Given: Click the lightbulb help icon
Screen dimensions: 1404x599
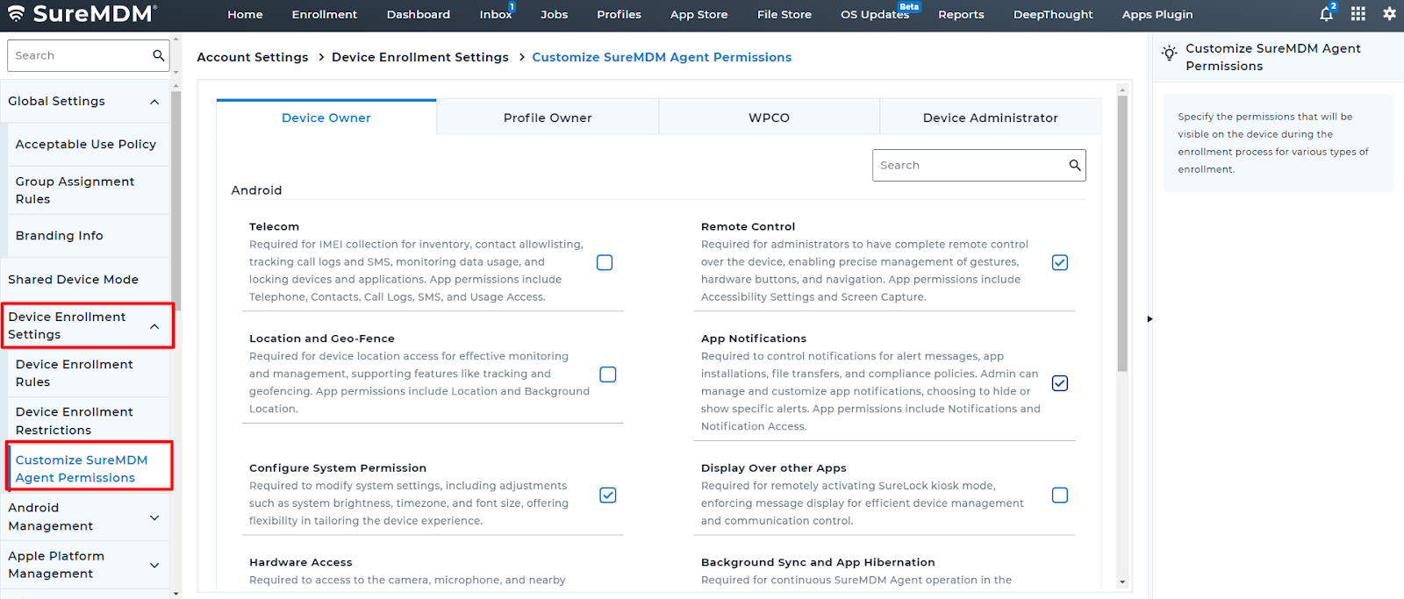Looking at the screenshot, I should pos(1169,53).
